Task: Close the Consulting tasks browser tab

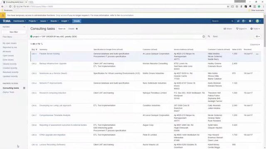Action: click(26, 2)
